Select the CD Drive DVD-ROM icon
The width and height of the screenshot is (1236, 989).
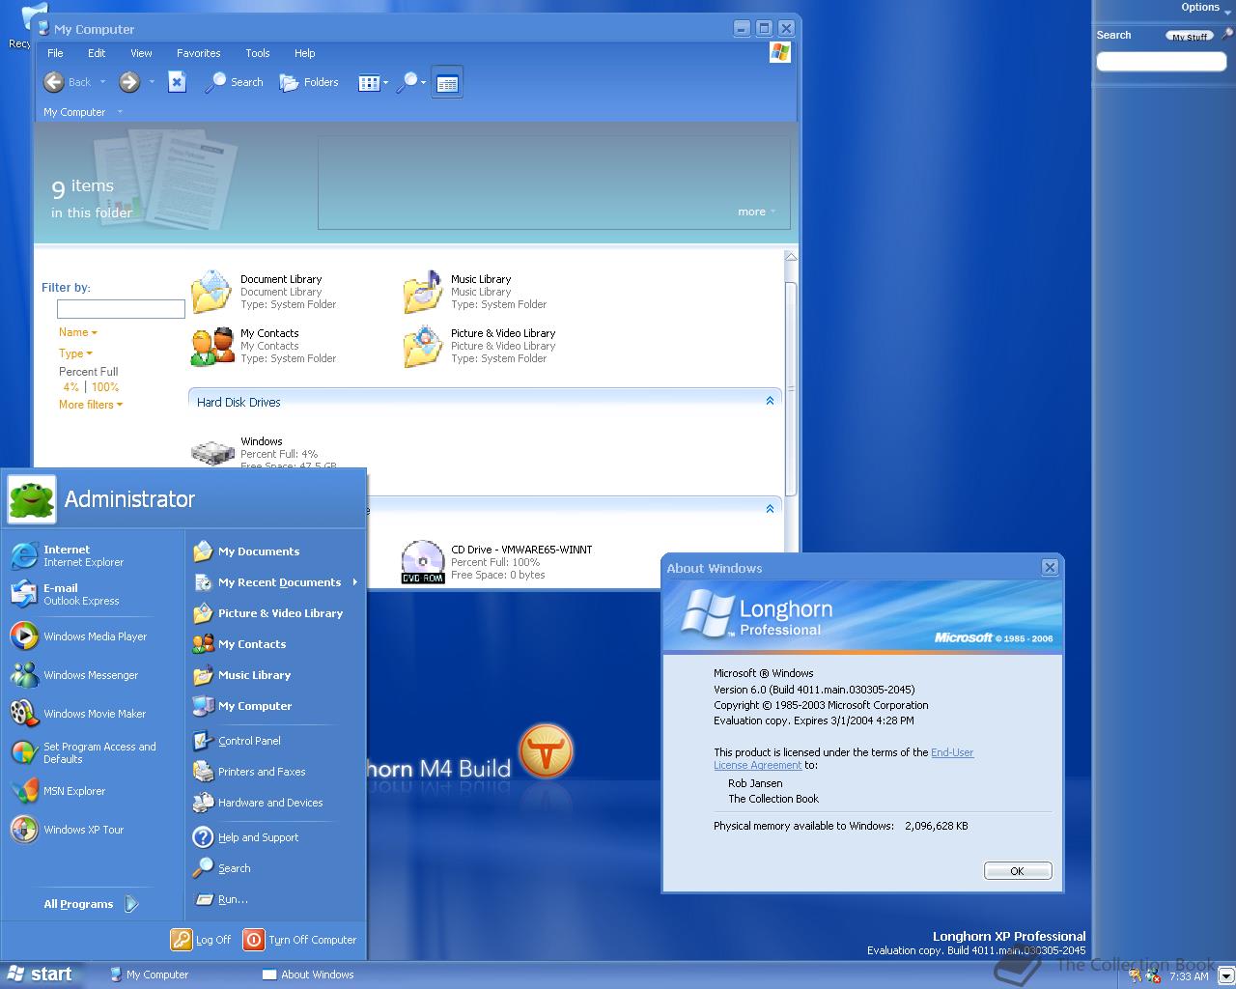(x=423, y=562)
